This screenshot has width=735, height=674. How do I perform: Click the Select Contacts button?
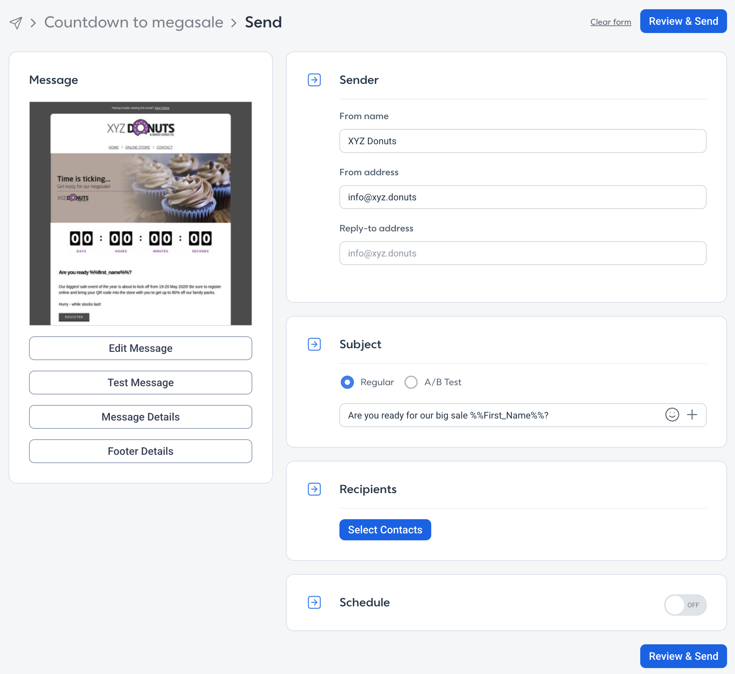pyautogui.click(x=385, y=529)
